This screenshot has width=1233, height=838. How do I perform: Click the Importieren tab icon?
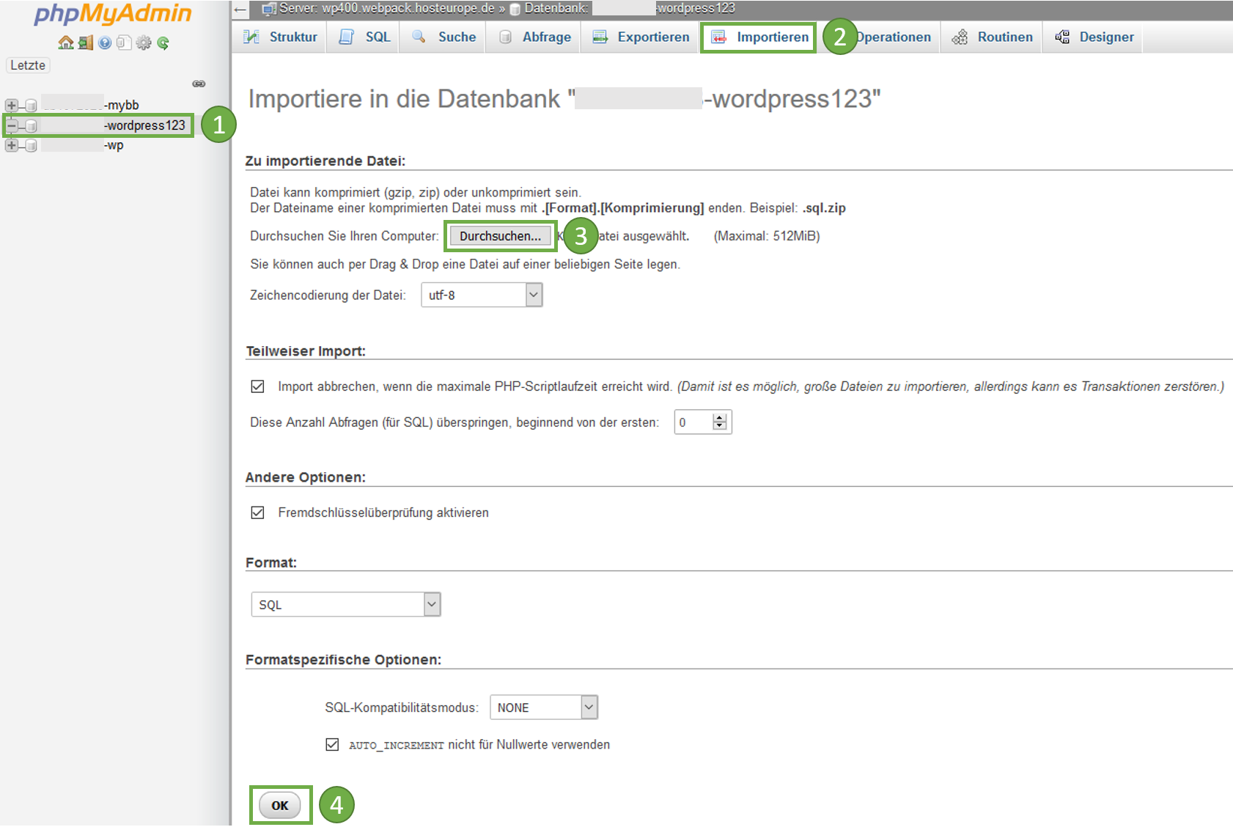tap(719, 37)
